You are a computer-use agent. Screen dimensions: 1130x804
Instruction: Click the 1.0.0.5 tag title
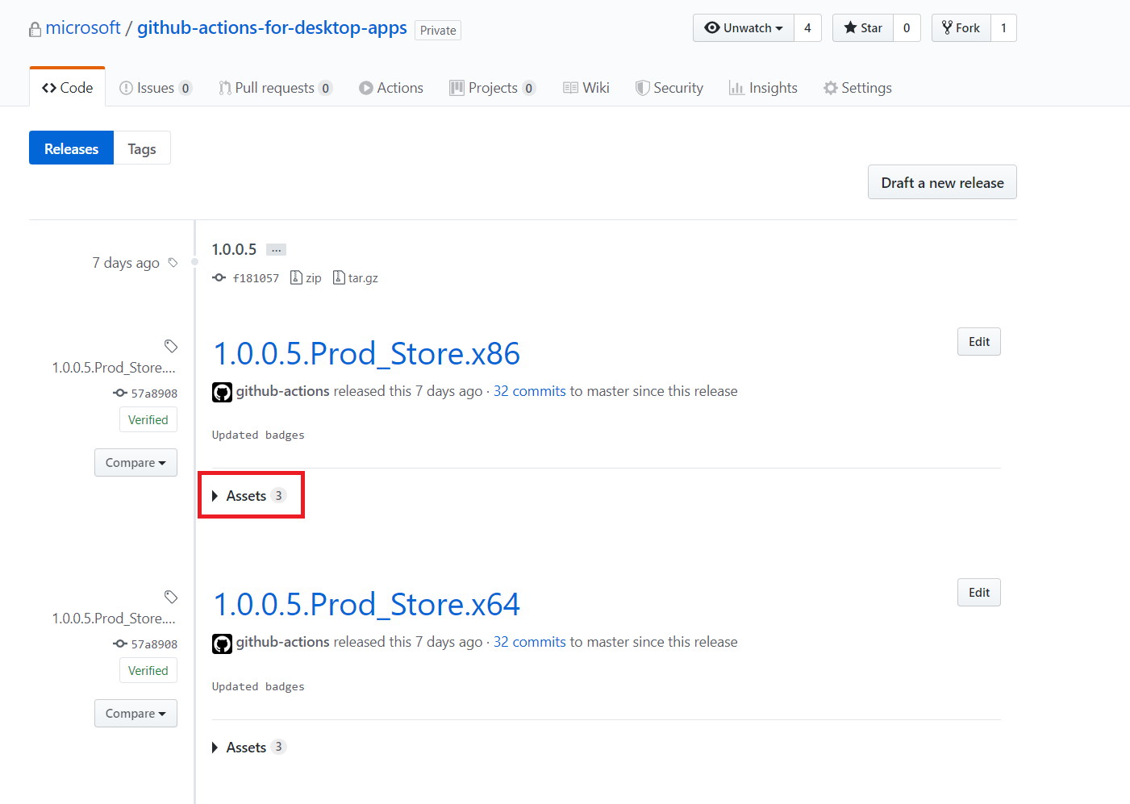[x=234, y=250]
